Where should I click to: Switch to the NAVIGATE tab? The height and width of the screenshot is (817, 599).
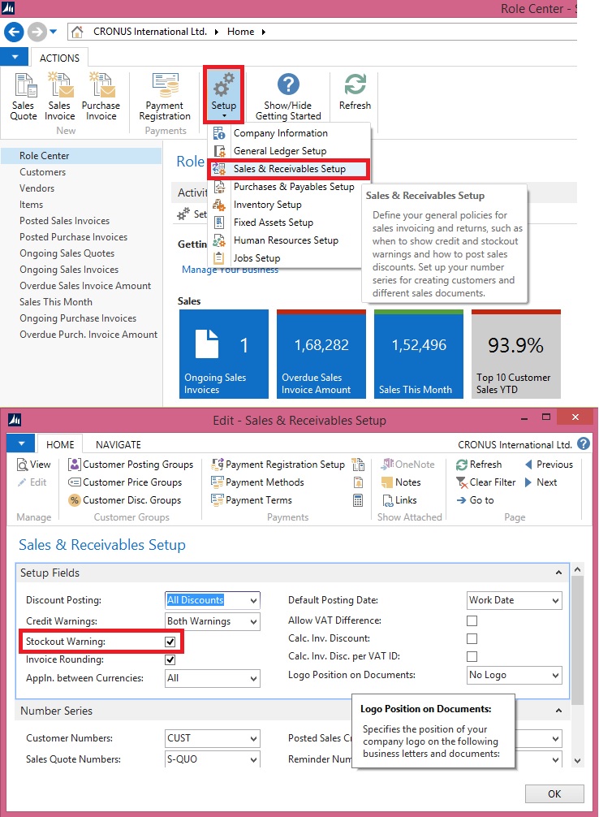(x=119, y=444)
